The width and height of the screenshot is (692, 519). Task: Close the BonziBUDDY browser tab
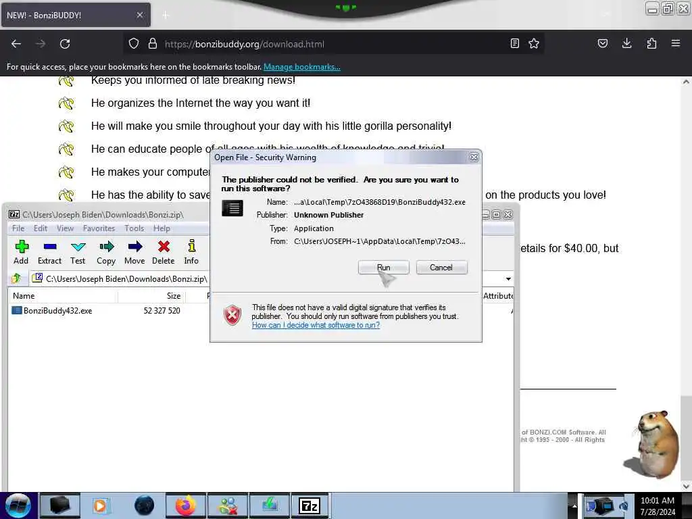click(139, 15)
